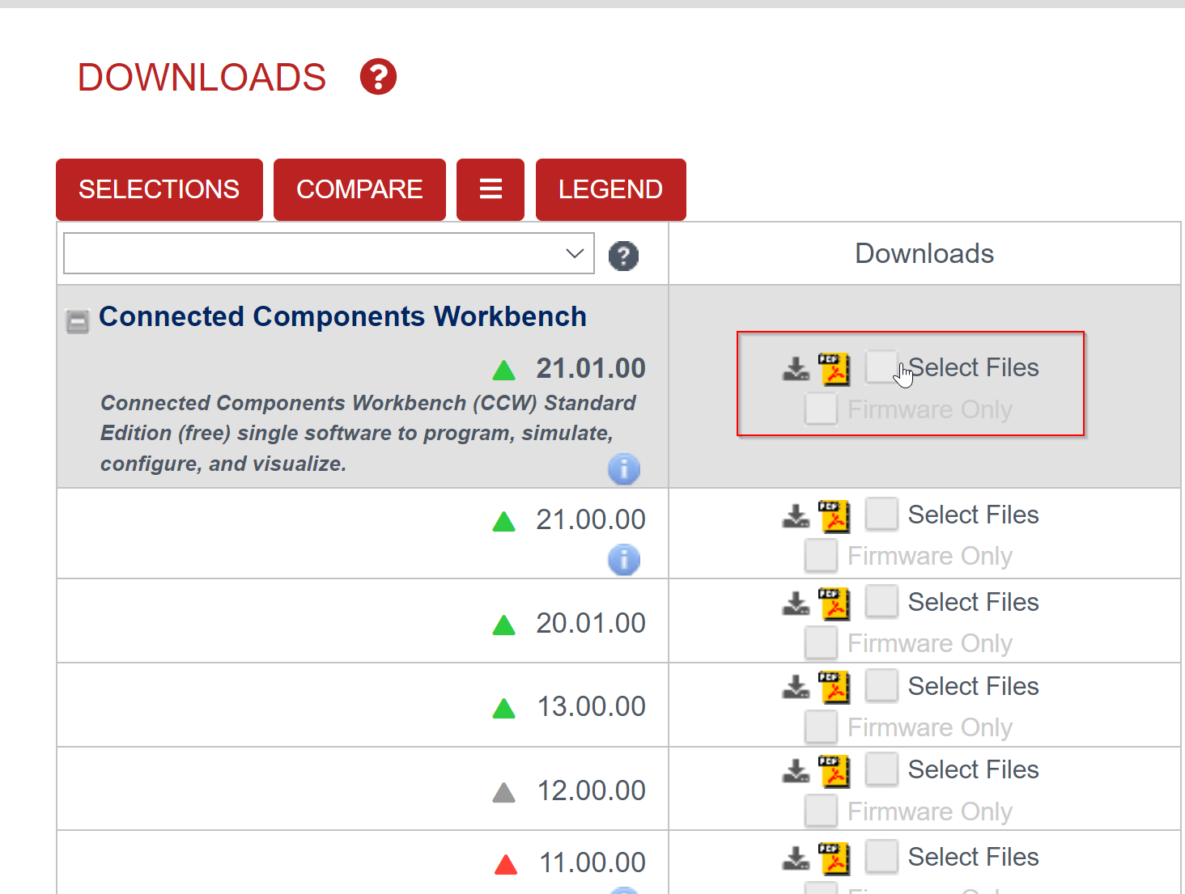Select version 12.00.00 text

click(592, 790)
